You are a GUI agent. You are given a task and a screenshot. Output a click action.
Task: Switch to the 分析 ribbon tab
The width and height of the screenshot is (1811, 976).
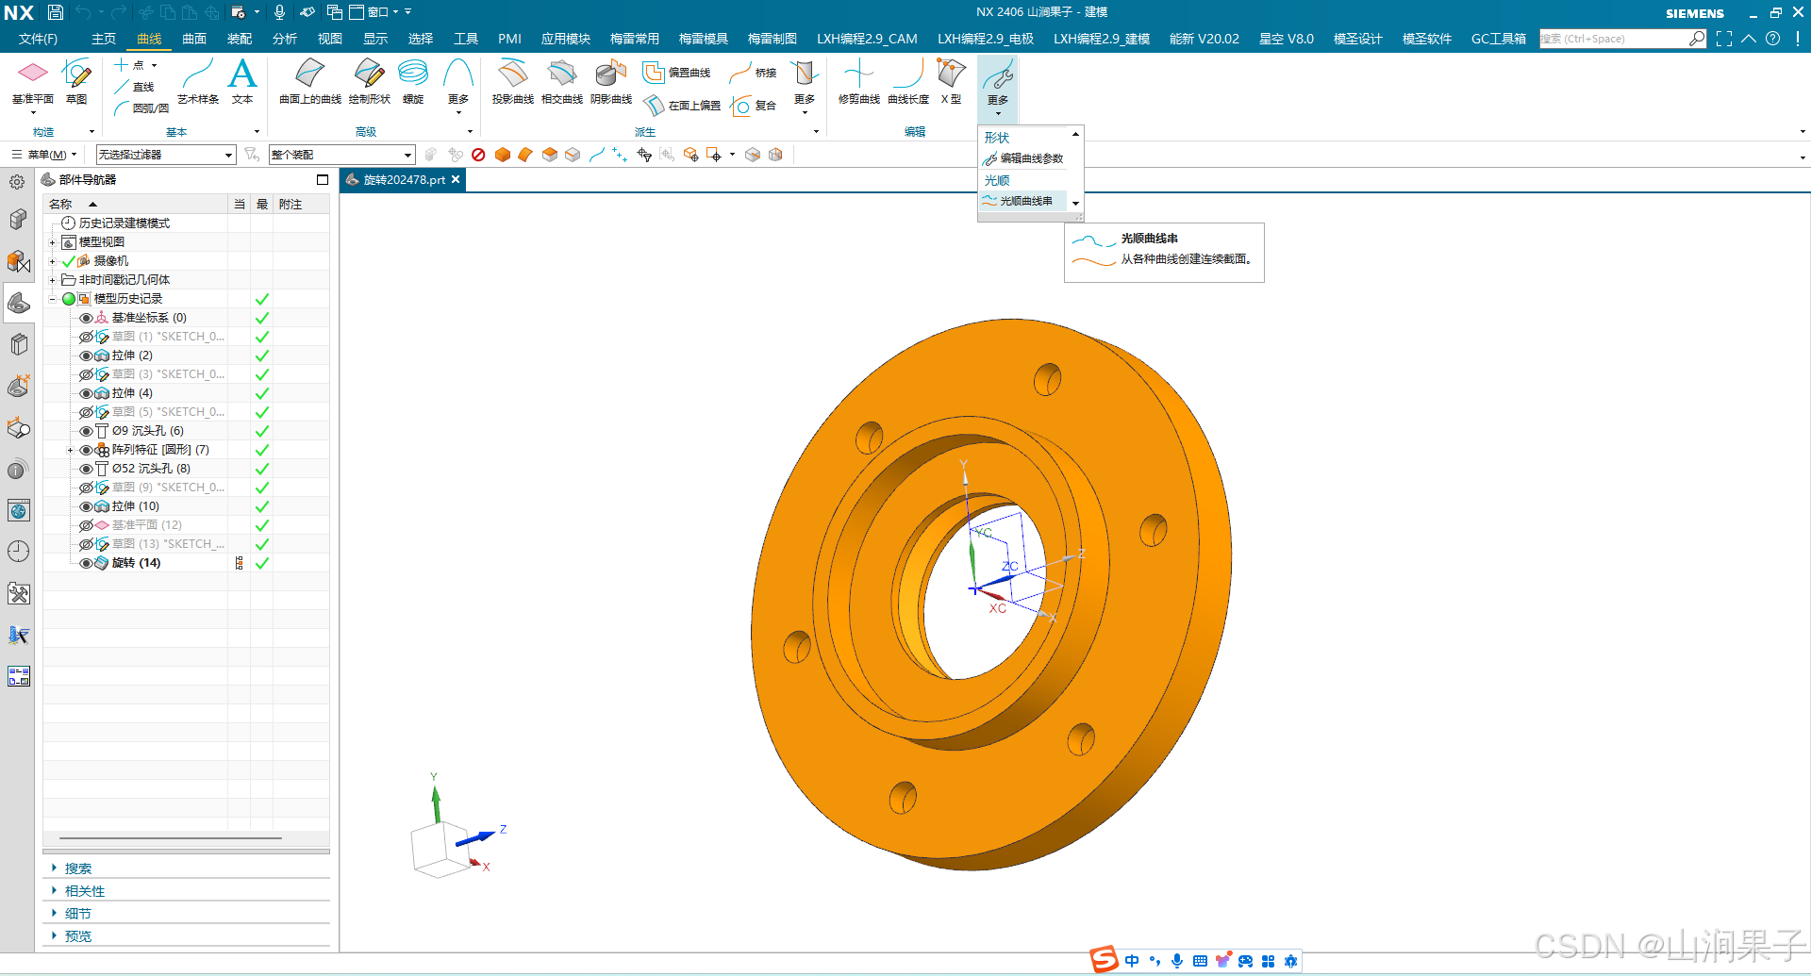click(x=285, y=39)
